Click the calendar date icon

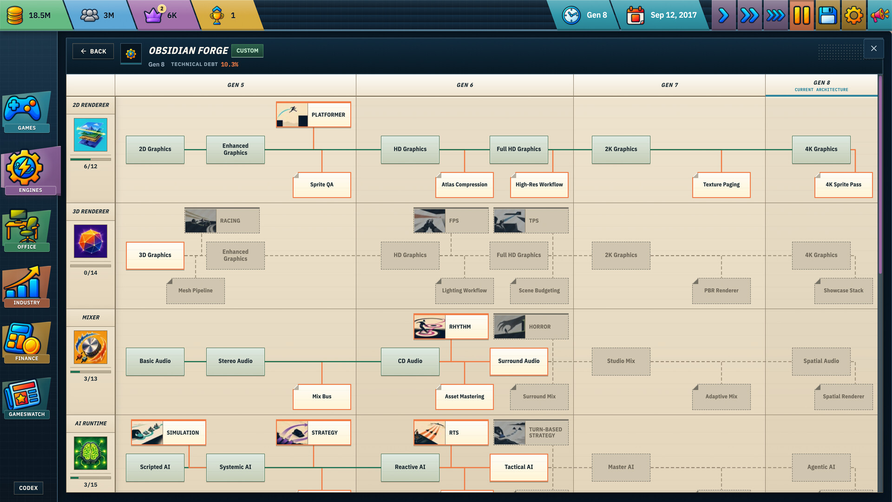[635, 15]
